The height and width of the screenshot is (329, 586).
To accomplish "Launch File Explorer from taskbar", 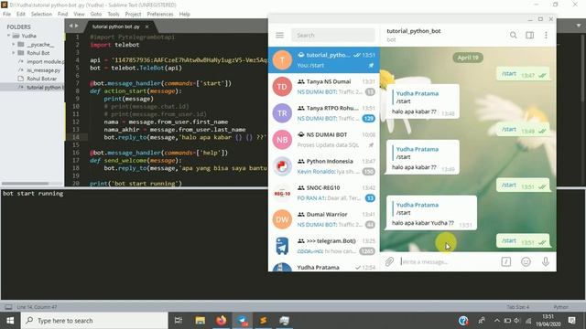I will 200,321.
